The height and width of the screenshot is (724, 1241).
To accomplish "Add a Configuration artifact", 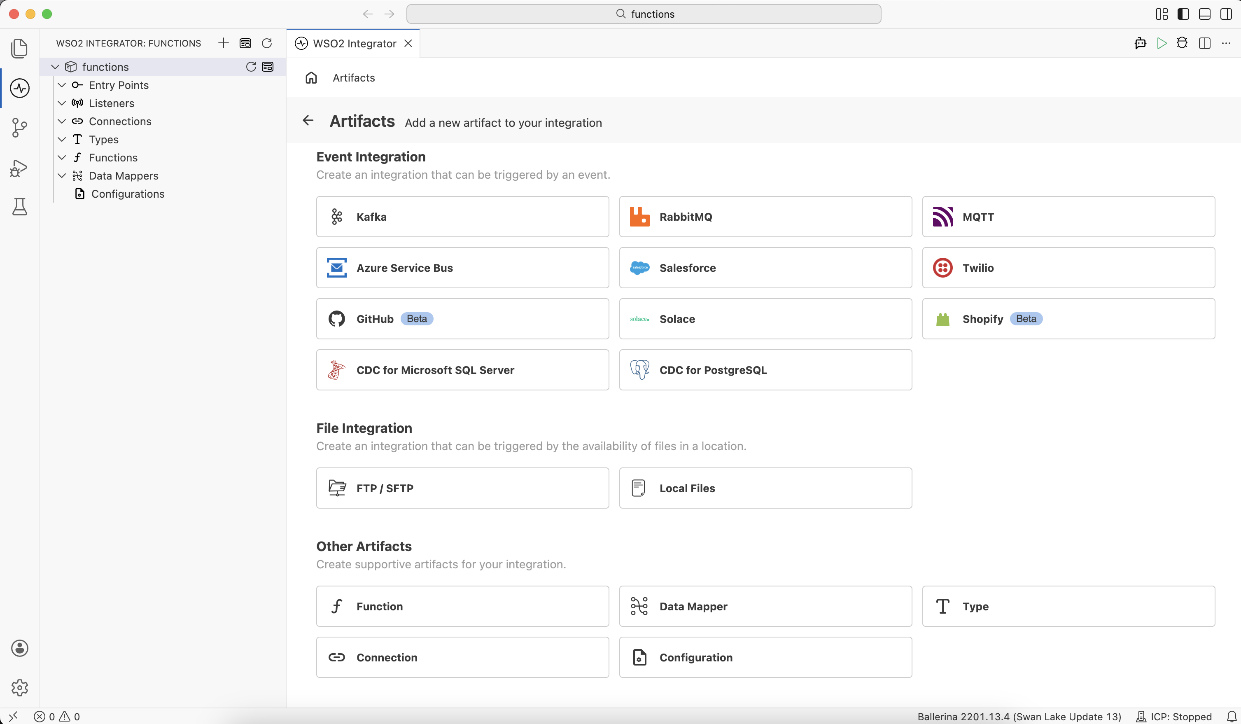I will 765,658.
